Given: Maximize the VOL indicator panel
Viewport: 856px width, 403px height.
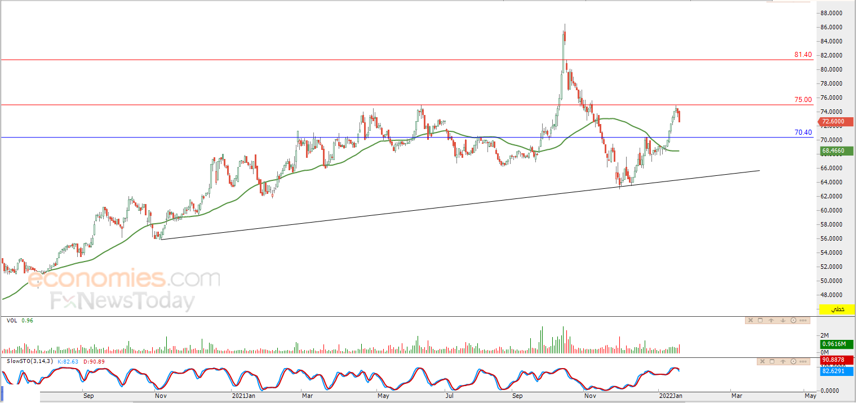Looking at the screenshot, I should 760,321.
